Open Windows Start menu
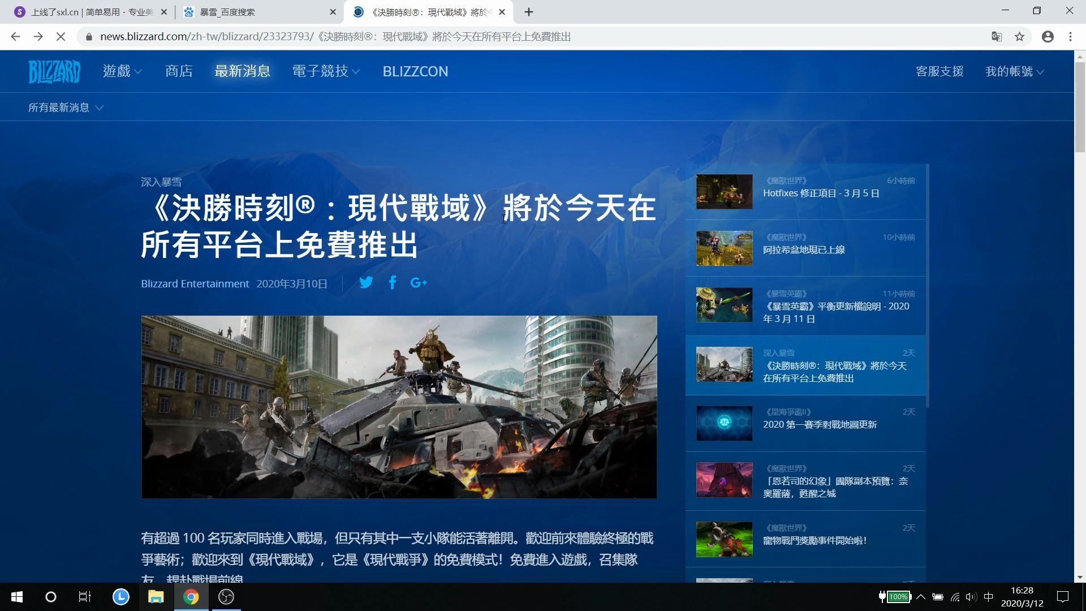 tap(17, 597)
